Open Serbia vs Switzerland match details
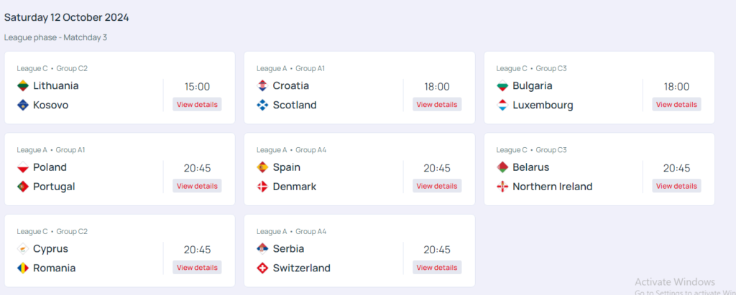Screen dimensions: 736x295 437,267
